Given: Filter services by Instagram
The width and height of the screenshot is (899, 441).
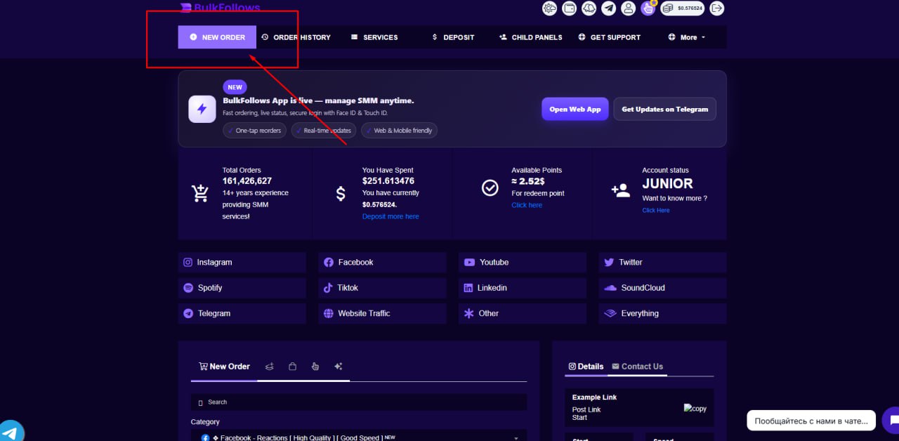Looking at the screenshot, I should point(242,262).
